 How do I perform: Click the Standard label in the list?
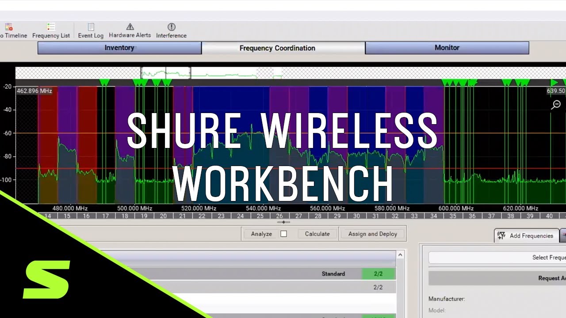tap(333, 274)
